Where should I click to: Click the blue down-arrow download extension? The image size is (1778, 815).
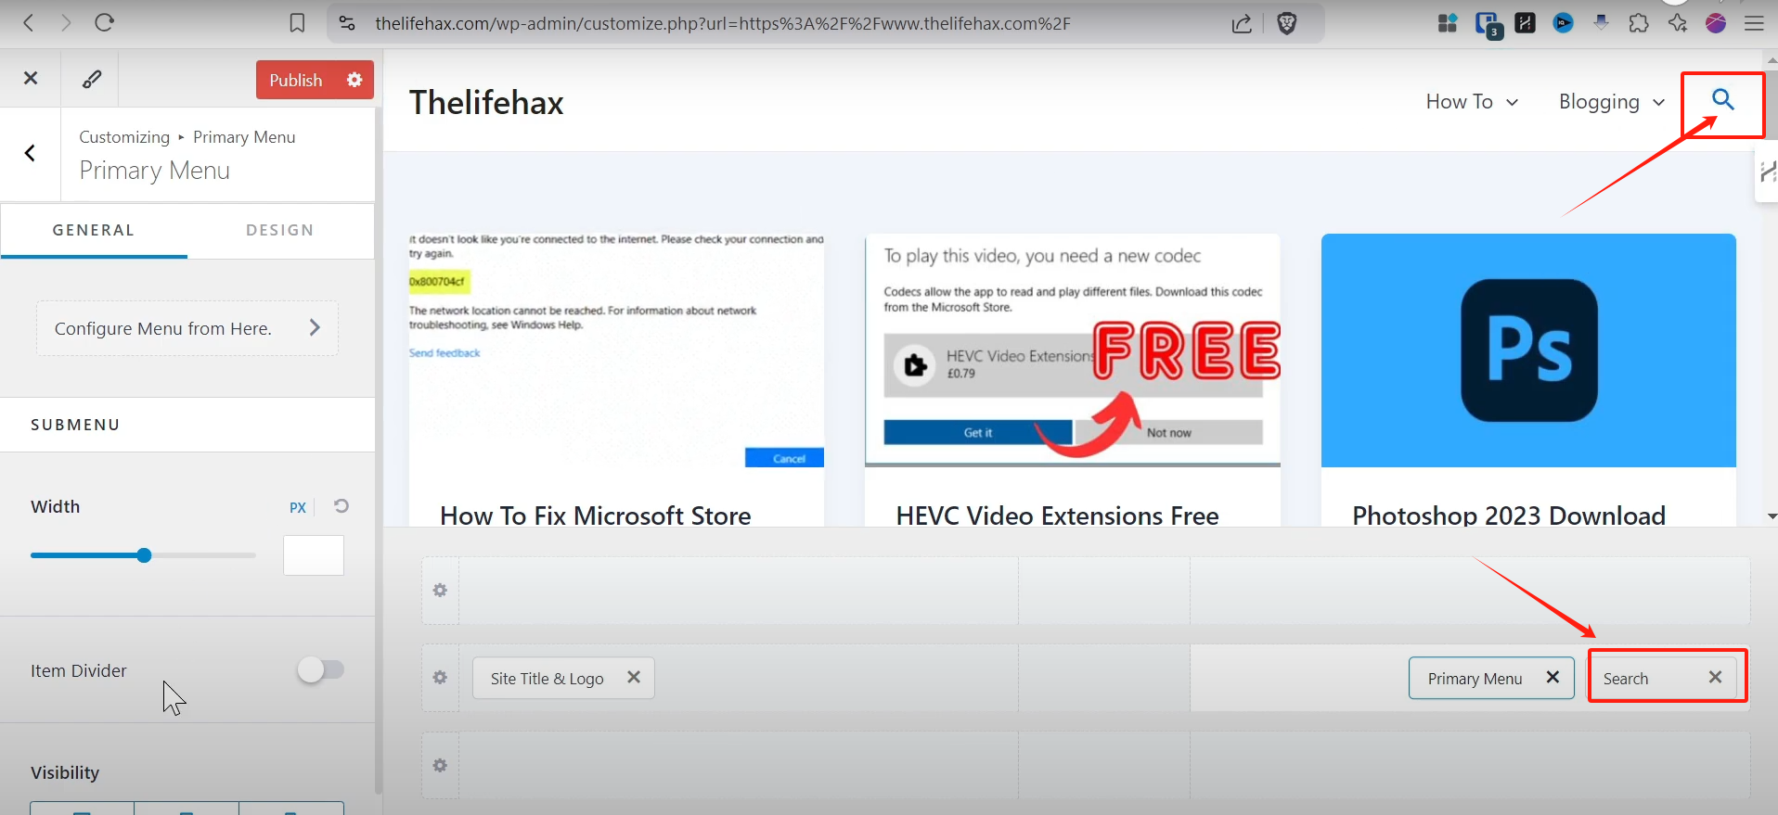pyautogui.click(x=1601, y=23)
